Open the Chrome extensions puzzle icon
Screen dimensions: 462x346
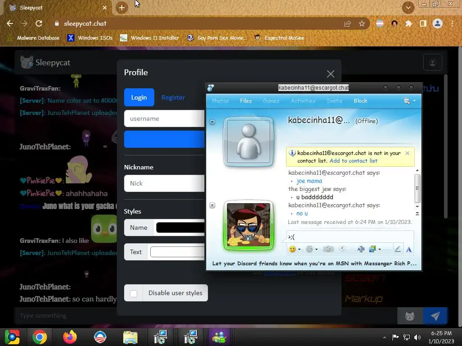pyautogui.click(x=408, y=23)
